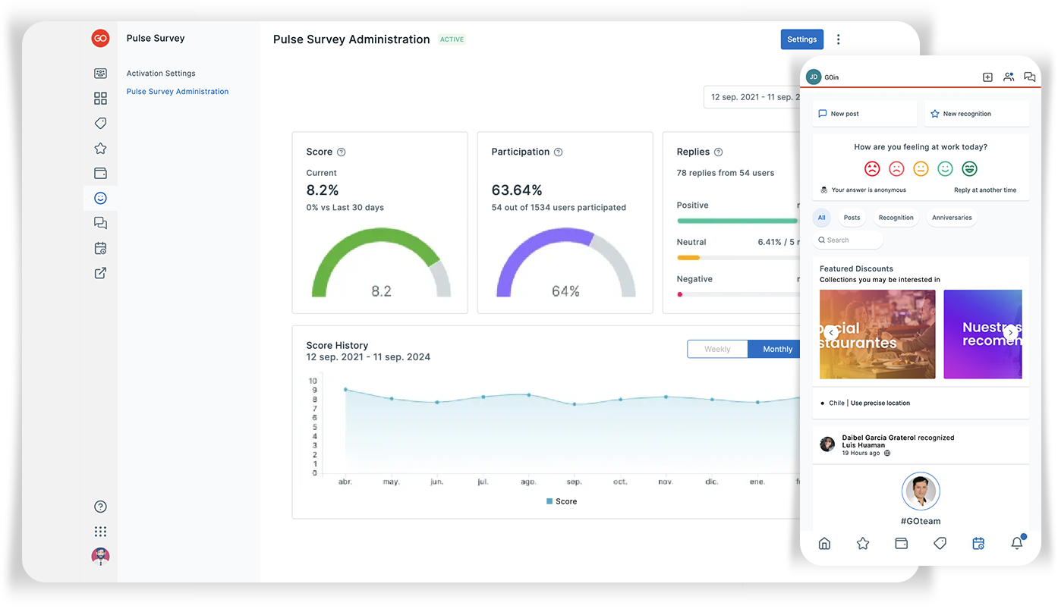Open the chat icon in mobile header

point(1030,77)
